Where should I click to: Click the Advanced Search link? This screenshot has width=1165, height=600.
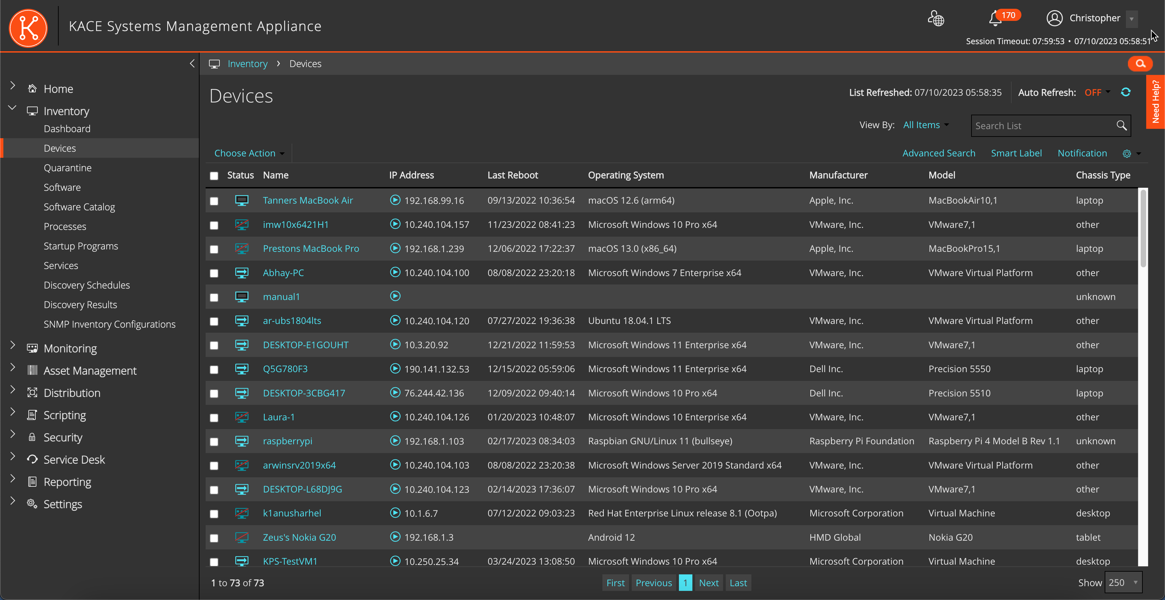938,153
